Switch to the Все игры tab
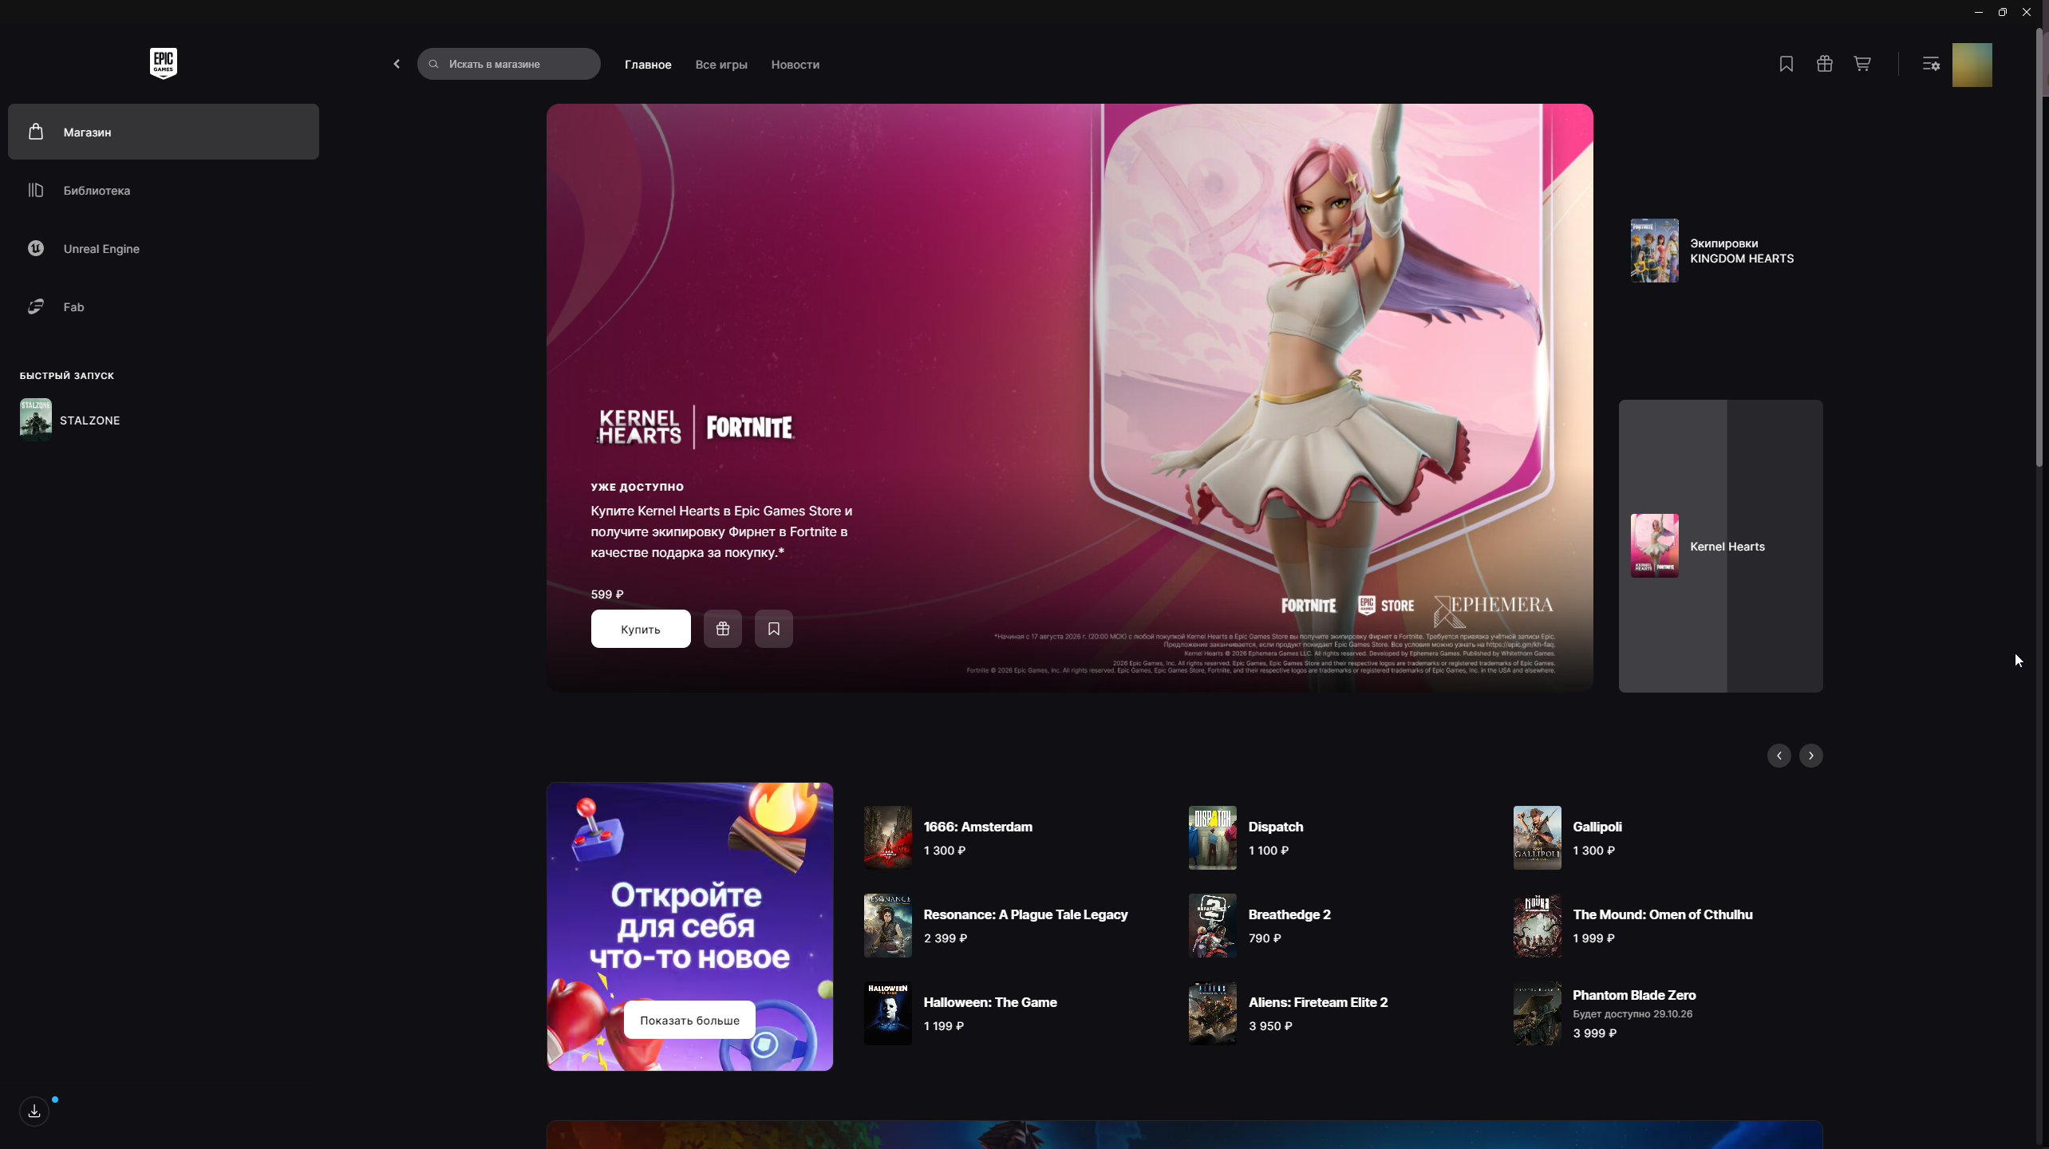Viewport: 2049px width, 1149px height. [x=721, y=65]
